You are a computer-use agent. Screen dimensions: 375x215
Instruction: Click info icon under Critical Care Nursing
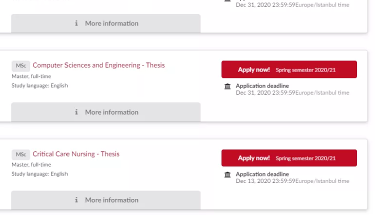(76, 200)
